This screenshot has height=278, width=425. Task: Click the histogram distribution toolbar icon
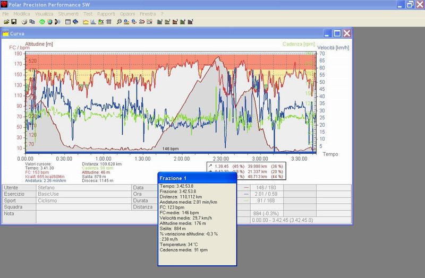click(93, 22)
